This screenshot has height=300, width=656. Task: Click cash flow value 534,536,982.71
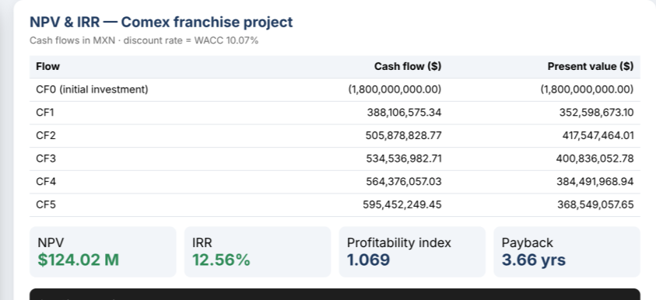pos(404,159)
